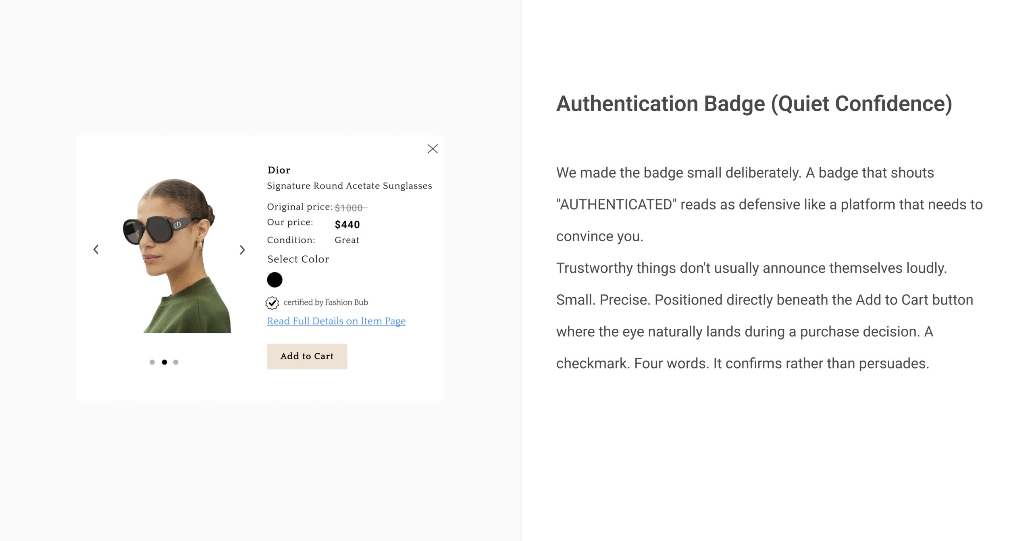Click the crossed-out $1000 original price
The width and height of the screenshot is (1032, 541).
[x=350, y=208]
